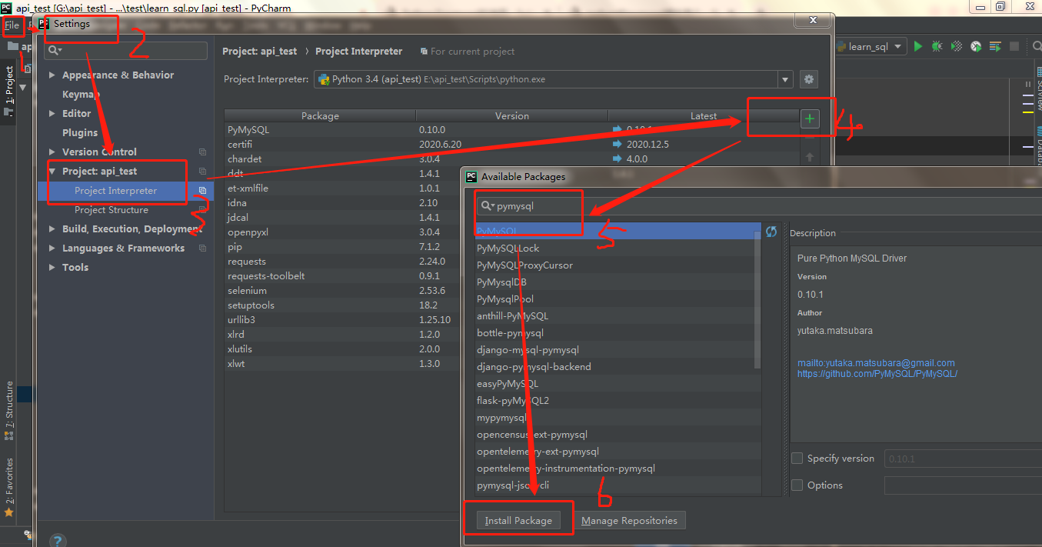
Task: Open the interpreter gear settings menu
Action: point(808,79)
